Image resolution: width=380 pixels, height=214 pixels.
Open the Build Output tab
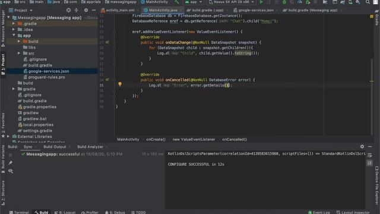coord(55,147)
